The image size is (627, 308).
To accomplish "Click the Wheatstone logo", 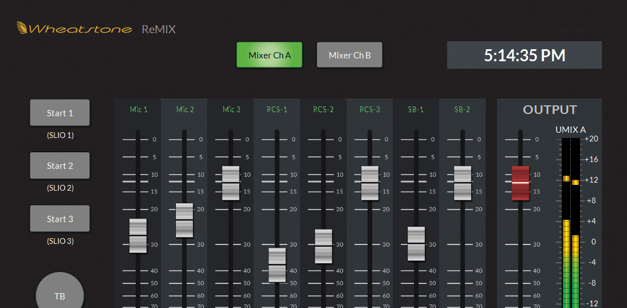I will [x=74, y=29].
